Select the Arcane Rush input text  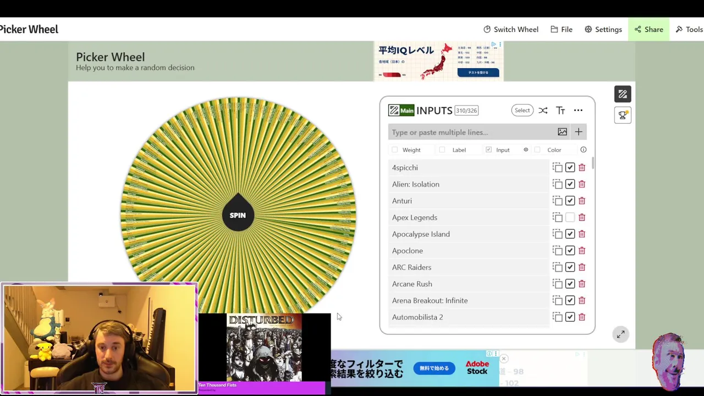412,284
